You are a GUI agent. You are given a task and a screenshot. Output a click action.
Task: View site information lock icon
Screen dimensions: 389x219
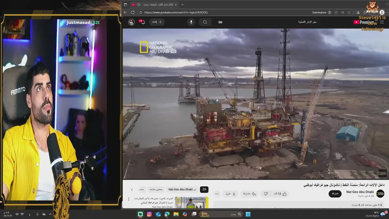coord(140,12)
